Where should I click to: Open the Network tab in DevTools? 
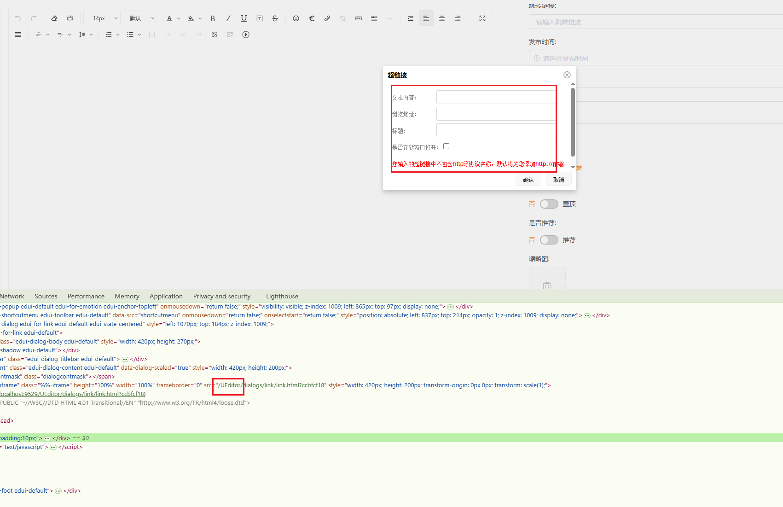pyautogui.click(x=12, y=296)
